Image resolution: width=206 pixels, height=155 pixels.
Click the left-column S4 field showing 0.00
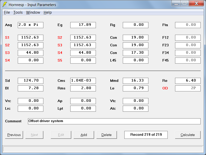[x=30, y=61]
